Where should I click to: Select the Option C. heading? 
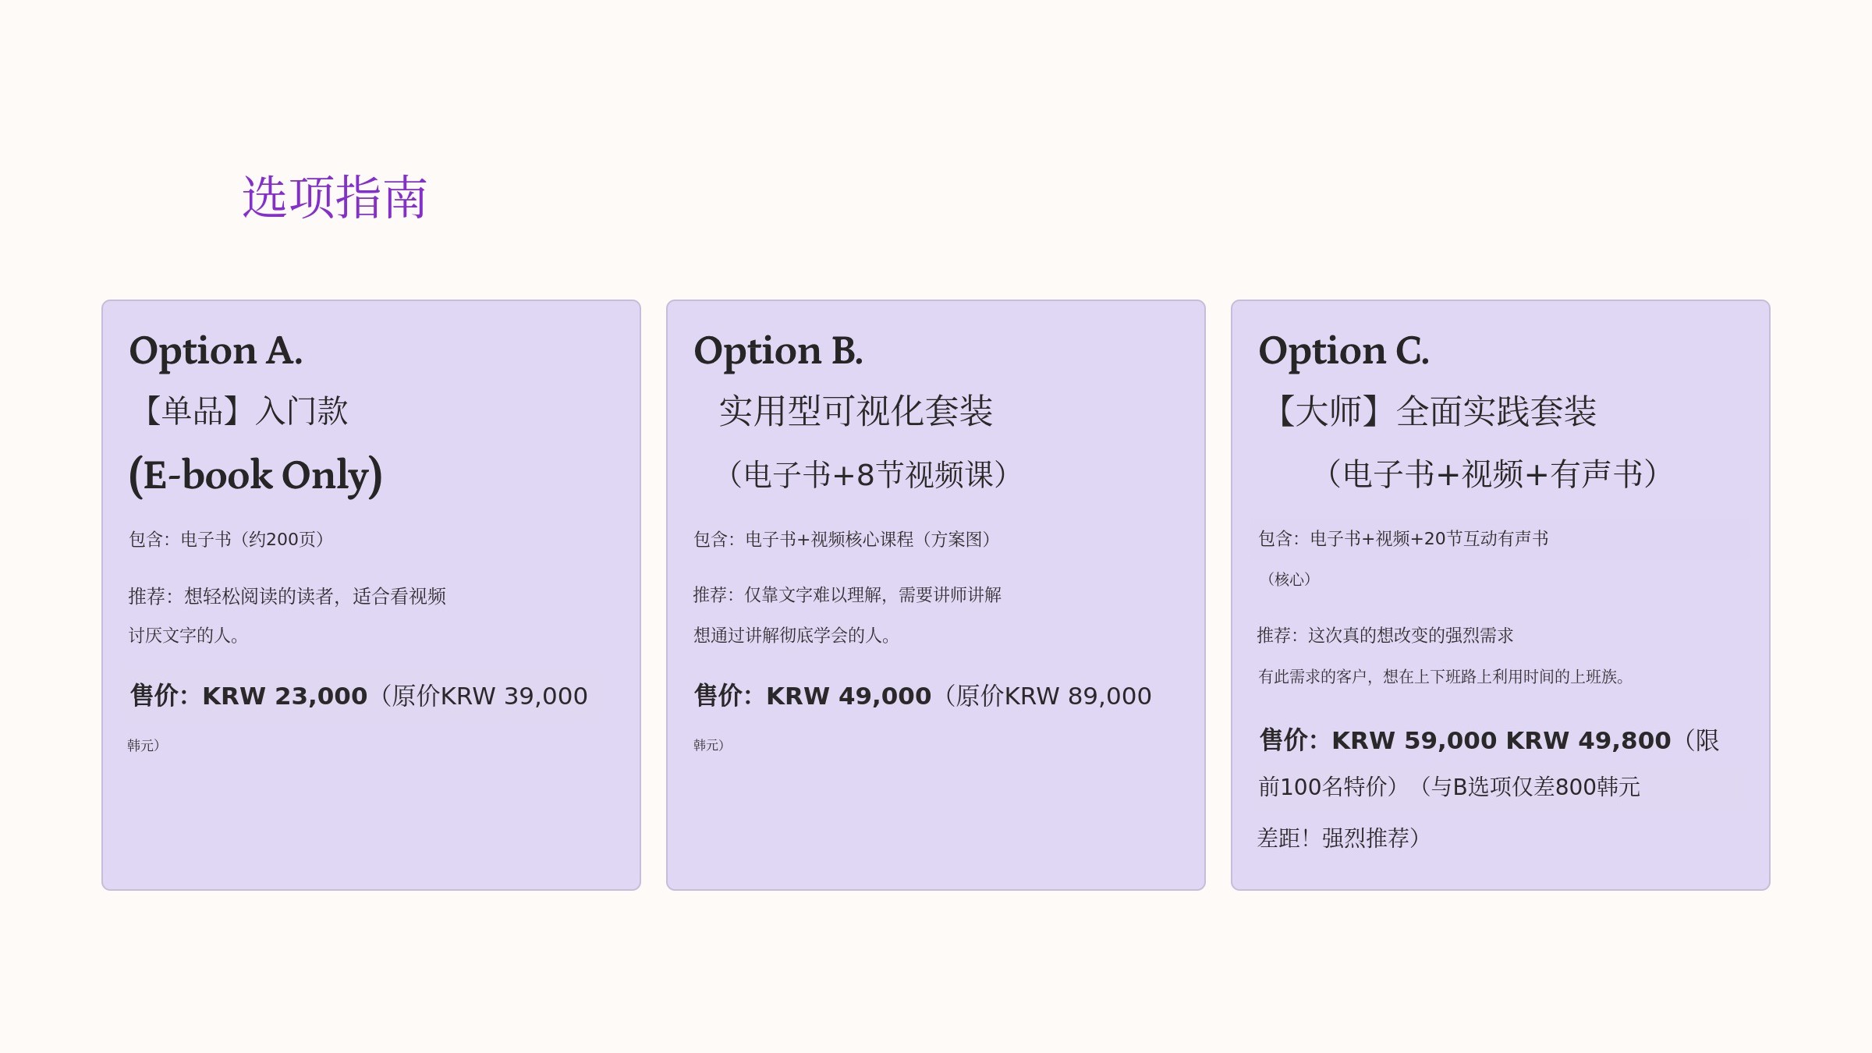pyautogui.click(x=1344, y=350)
